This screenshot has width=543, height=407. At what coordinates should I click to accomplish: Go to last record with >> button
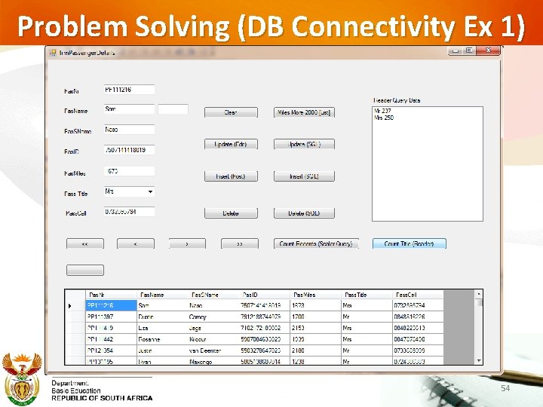point(240,243)
